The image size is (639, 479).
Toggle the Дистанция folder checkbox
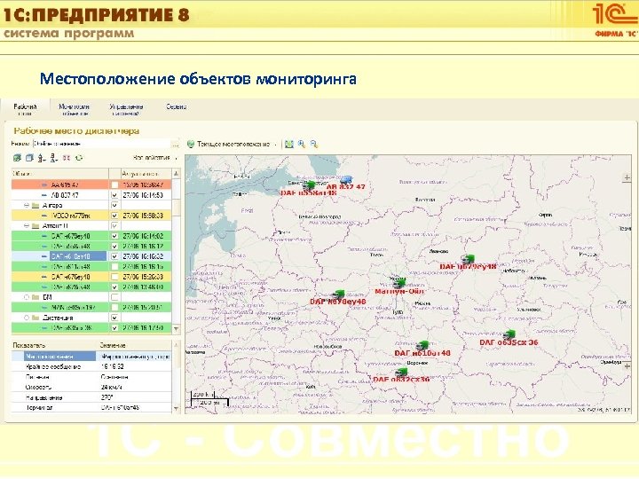tap(114, 318)
